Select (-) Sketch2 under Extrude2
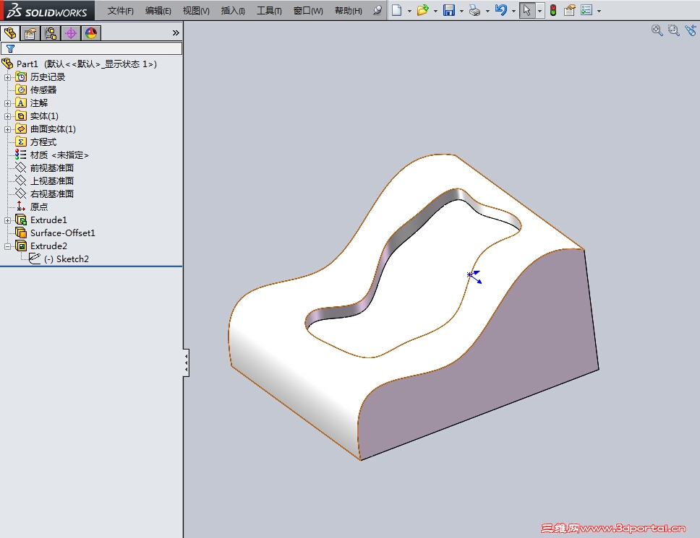Viewport: 700px width, 538px height. coord(66,259)
